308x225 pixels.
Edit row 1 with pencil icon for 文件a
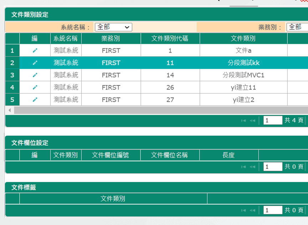click(x=35, y=51)
